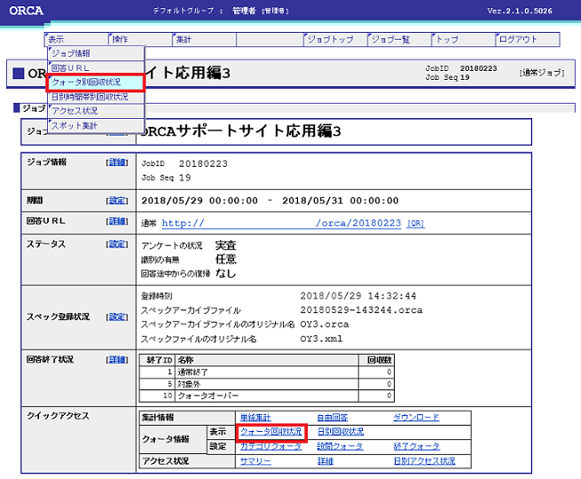Open the 操作 menu

pos(140,39)
